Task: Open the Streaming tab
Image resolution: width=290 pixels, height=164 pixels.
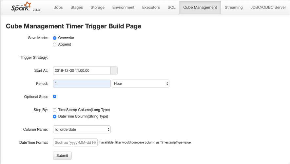Action: [x=234, y=8]
